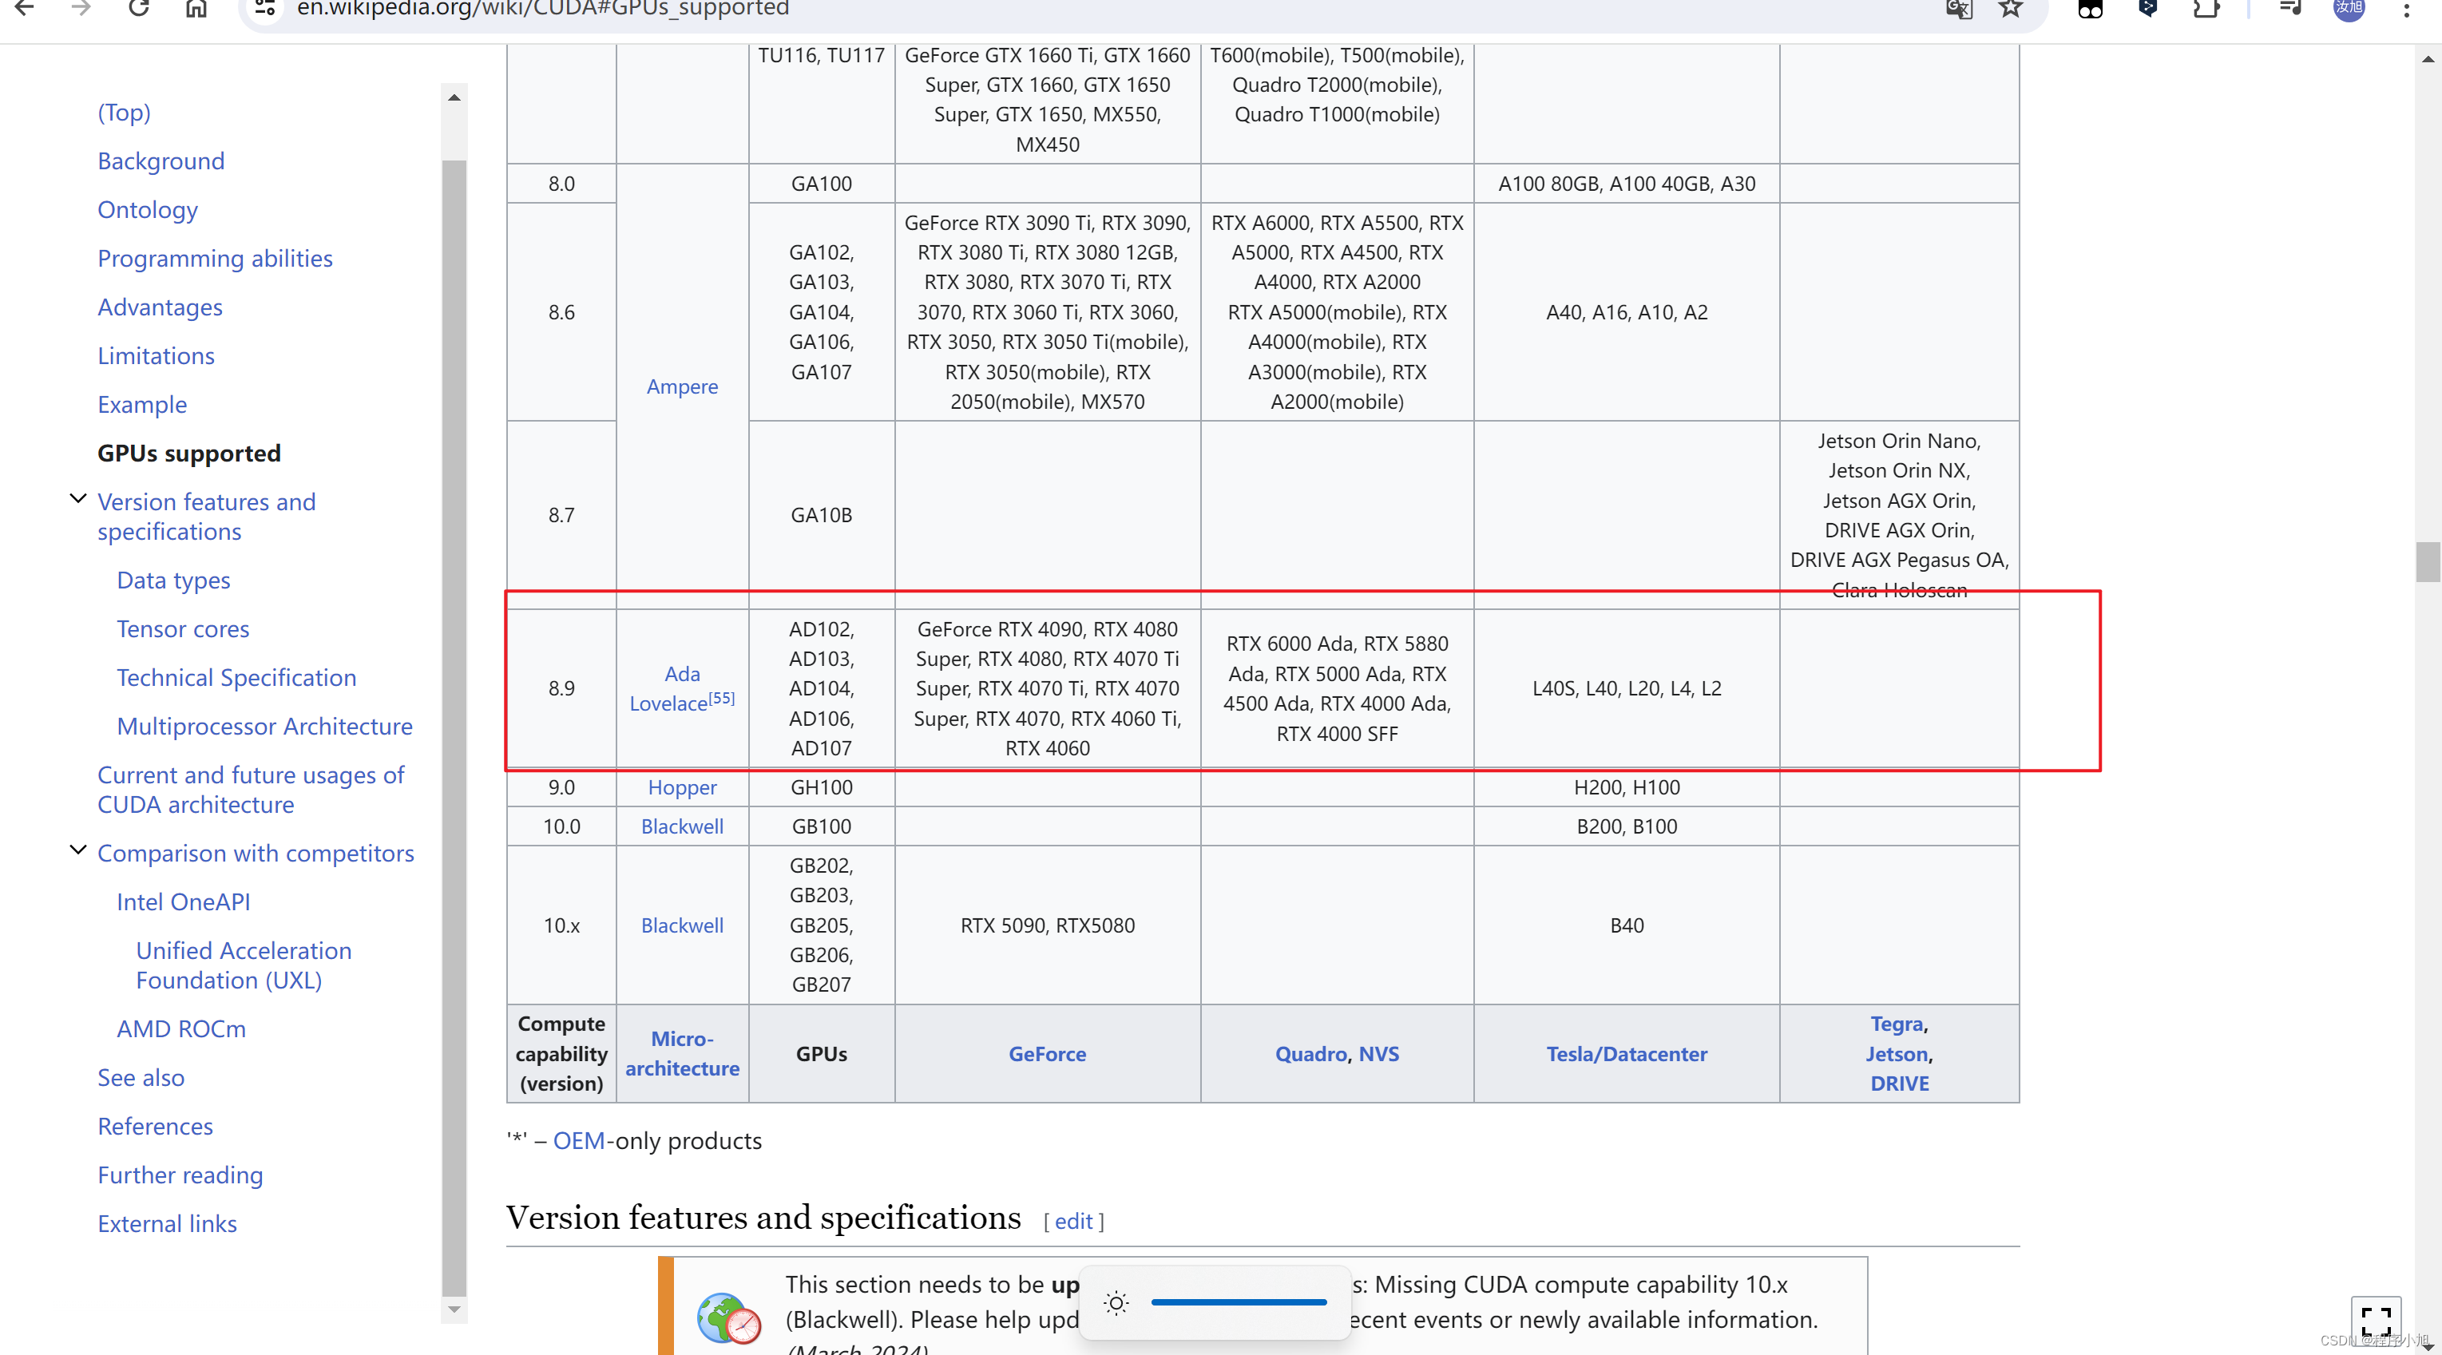This screenshot has width=2442, height=1355.
Task: Click edit next to Version features heading
Action: (1073, 1222)
